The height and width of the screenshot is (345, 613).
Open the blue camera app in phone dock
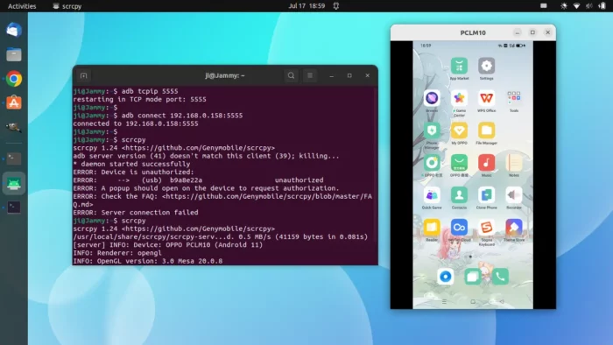[445, 277]
